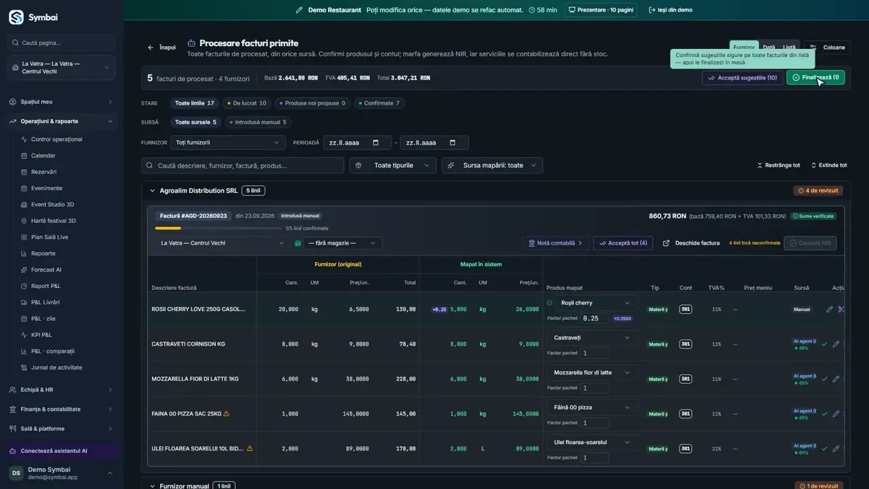Click the 'Coloane' columns button
Screen dimensions: 869x489
[828, 48]
